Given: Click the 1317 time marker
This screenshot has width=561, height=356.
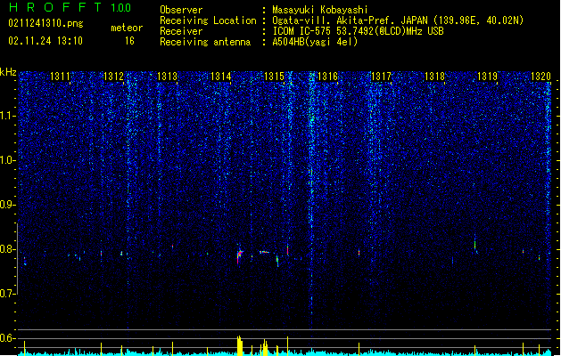Looking at the screenshot, I should [381, 76].
